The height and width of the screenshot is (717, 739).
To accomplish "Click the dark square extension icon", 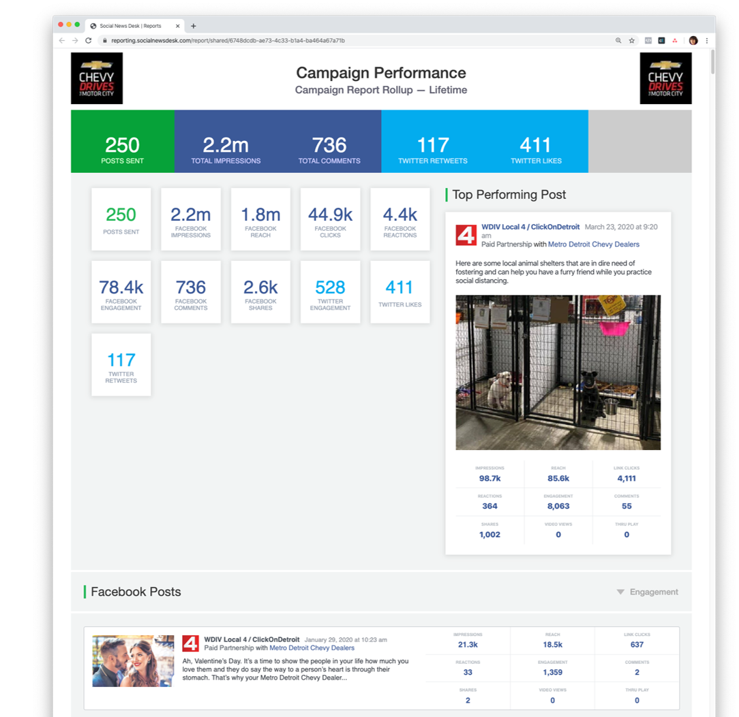I will coord(661,40).
